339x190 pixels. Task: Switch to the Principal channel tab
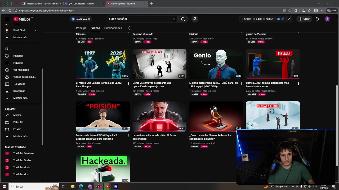tap(82, 28)
